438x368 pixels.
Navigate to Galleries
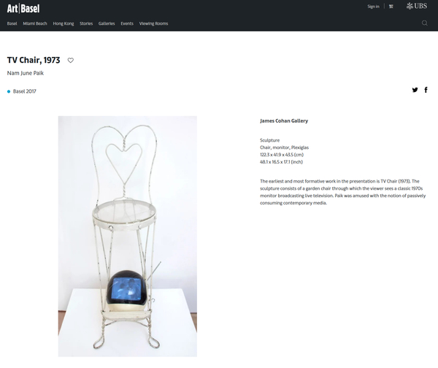pos(107,23)
